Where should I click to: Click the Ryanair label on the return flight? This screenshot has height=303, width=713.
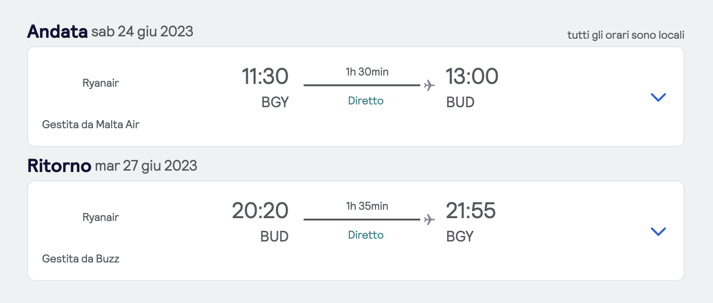coord(100,218)
